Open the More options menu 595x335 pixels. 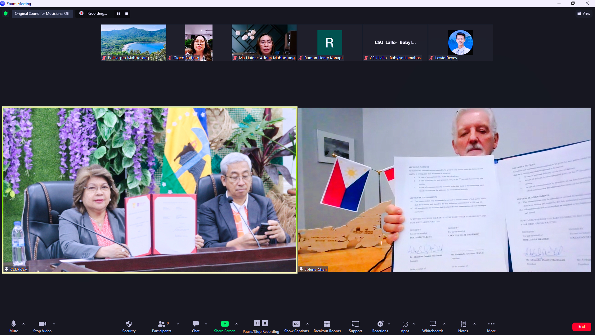491,324
